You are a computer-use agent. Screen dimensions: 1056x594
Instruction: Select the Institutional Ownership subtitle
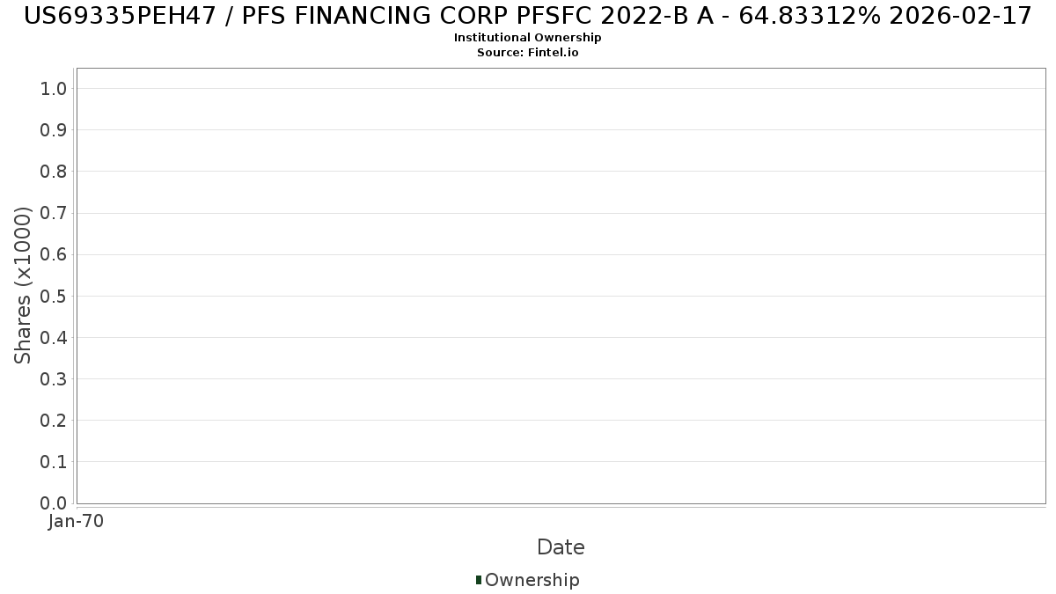tap(527, 38)
